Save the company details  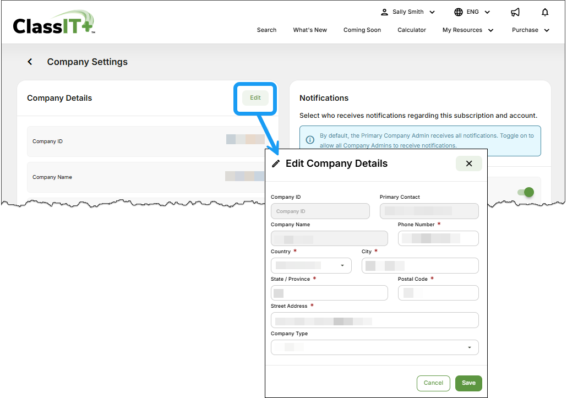tap(468, 383)
